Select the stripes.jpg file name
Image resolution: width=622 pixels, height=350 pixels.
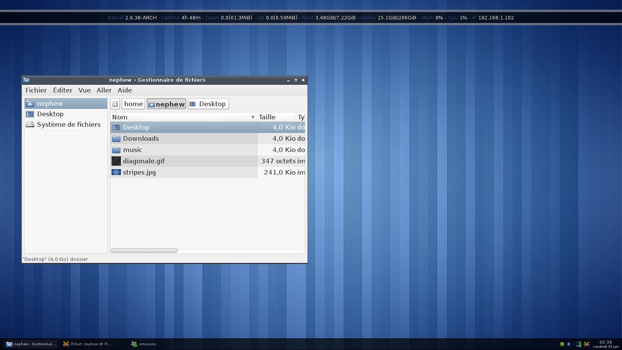click(x=140, y=172)
